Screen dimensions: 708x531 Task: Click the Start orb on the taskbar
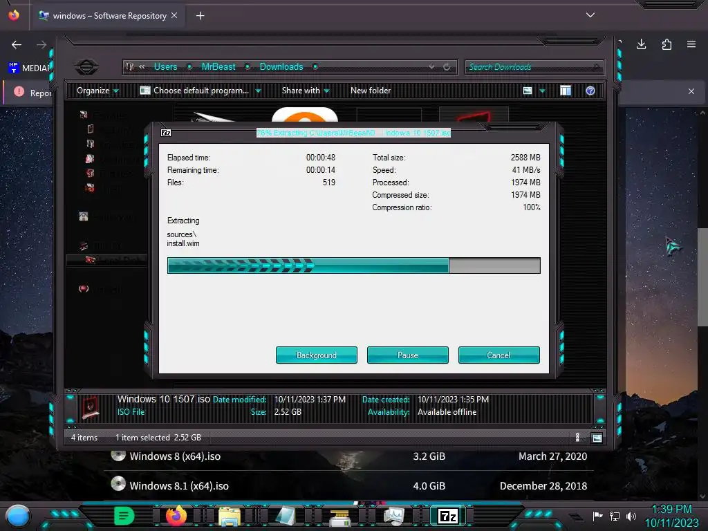(18, 516)
